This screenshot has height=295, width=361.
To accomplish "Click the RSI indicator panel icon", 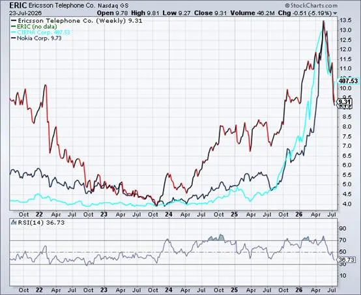I will tap(14, 223).
